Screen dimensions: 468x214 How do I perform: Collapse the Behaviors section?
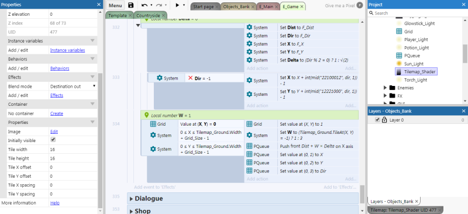(92, 59)
